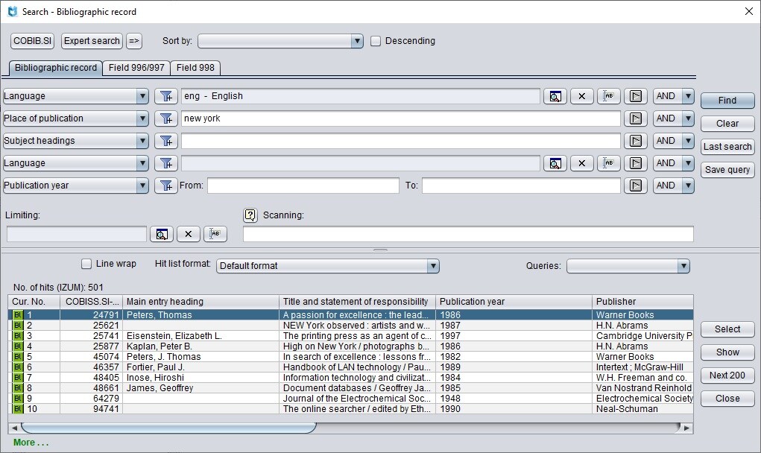The height and width of the screenshot is (453, 761).
Task: Click the question mark icon beside Scanning
Action: coord(250,215)
